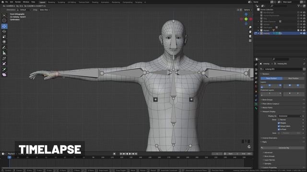Select the Pose Position button
Viewport: 307px width, 172px height.
[x=272, y=78]
